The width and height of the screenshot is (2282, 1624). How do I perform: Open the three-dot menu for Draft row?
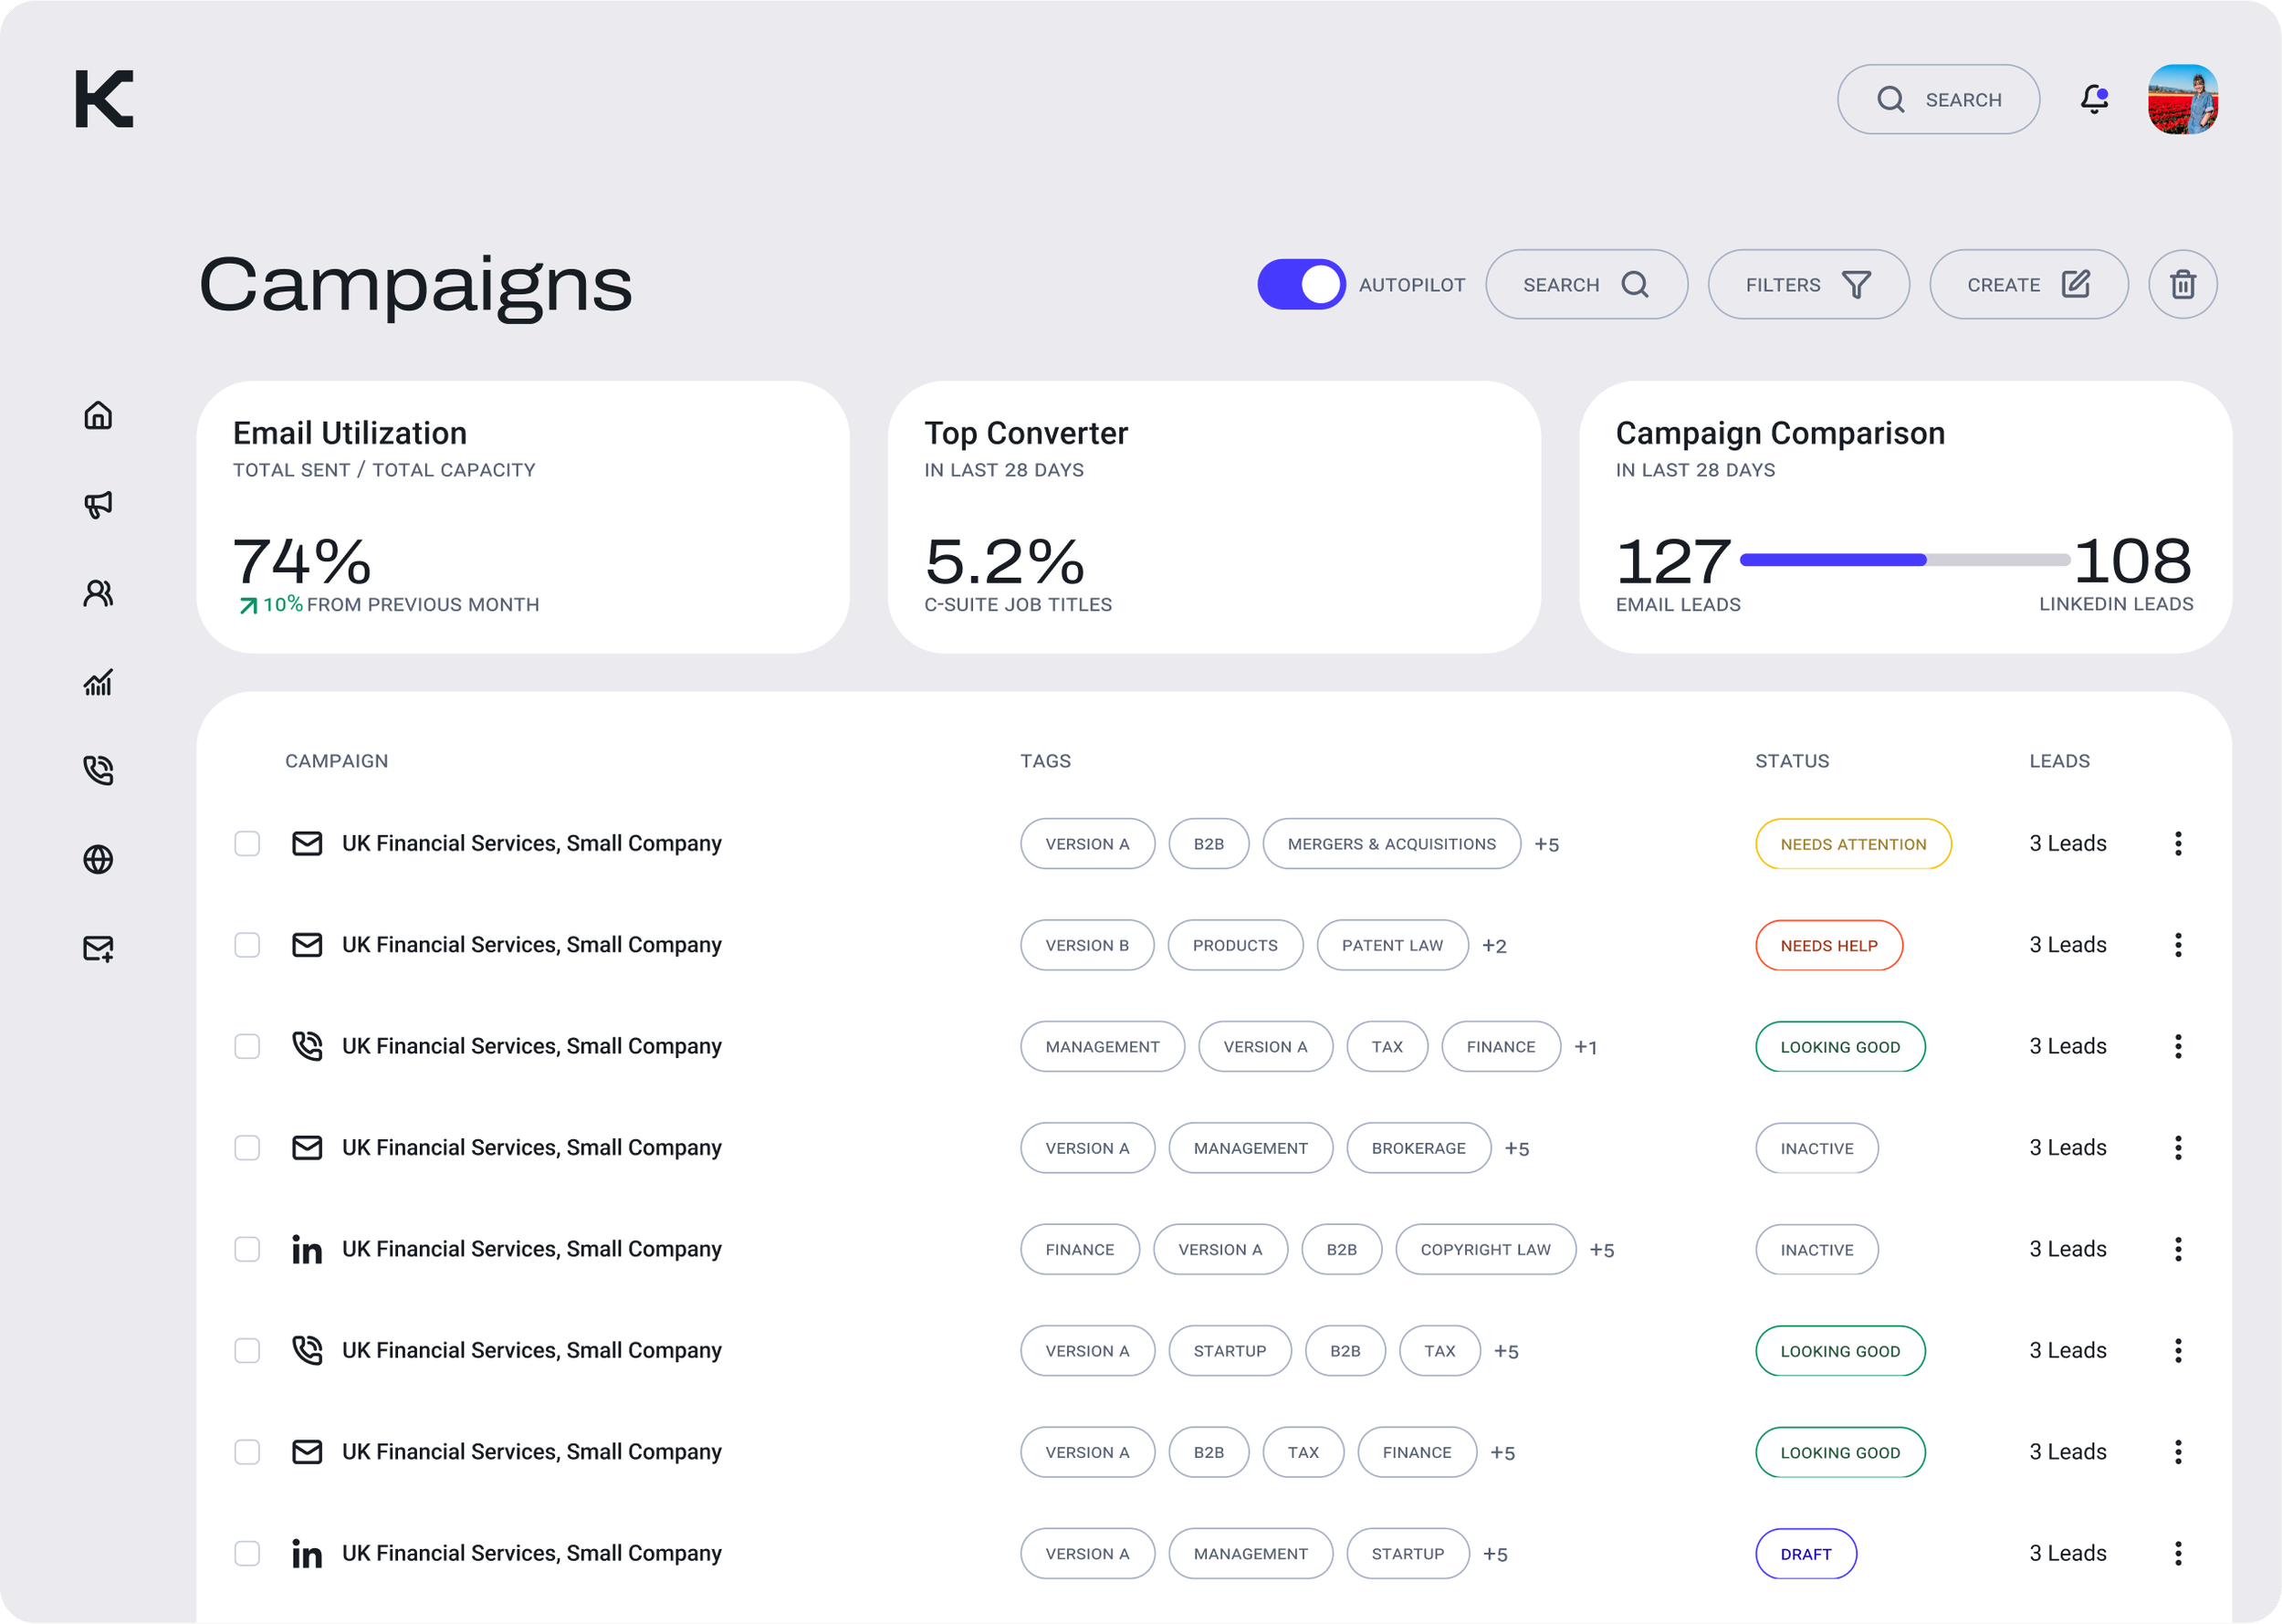(x=2177, y=1553)
